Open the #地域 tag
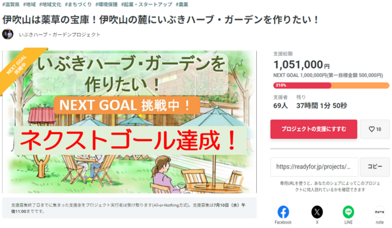Screen dimensions: 392x228 click(x=31, y=4)
